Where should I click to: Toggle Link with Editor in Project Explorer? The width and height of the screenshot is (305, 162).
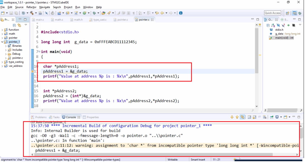(x=19, y=25)
